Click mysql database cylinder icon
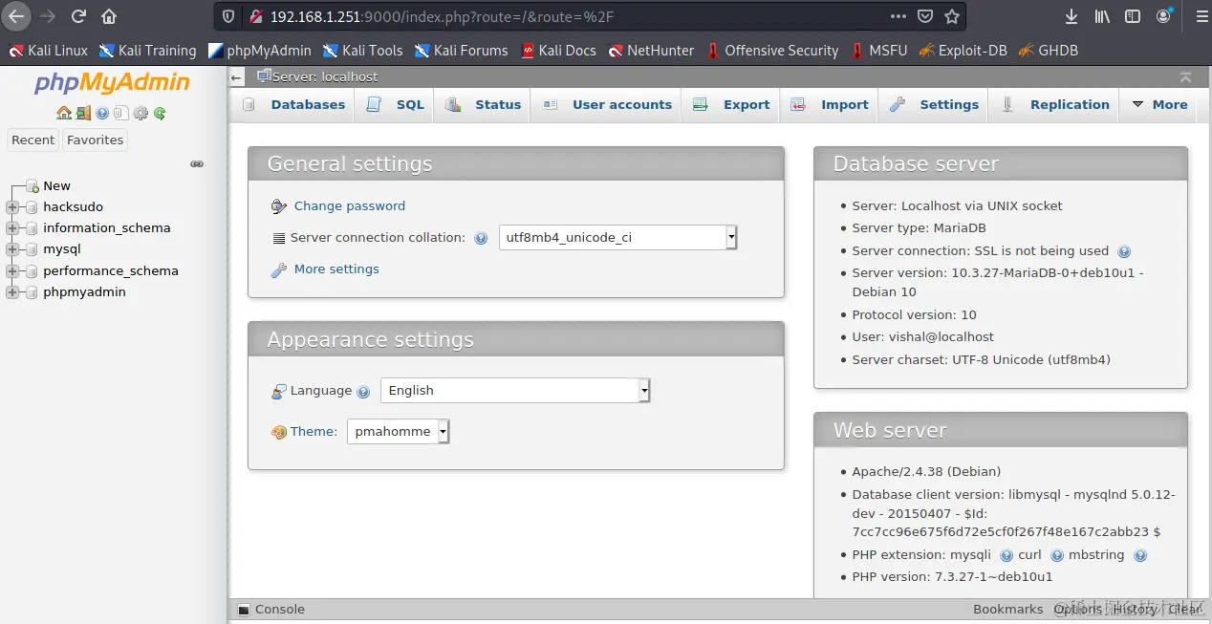 tap(32, 249)
